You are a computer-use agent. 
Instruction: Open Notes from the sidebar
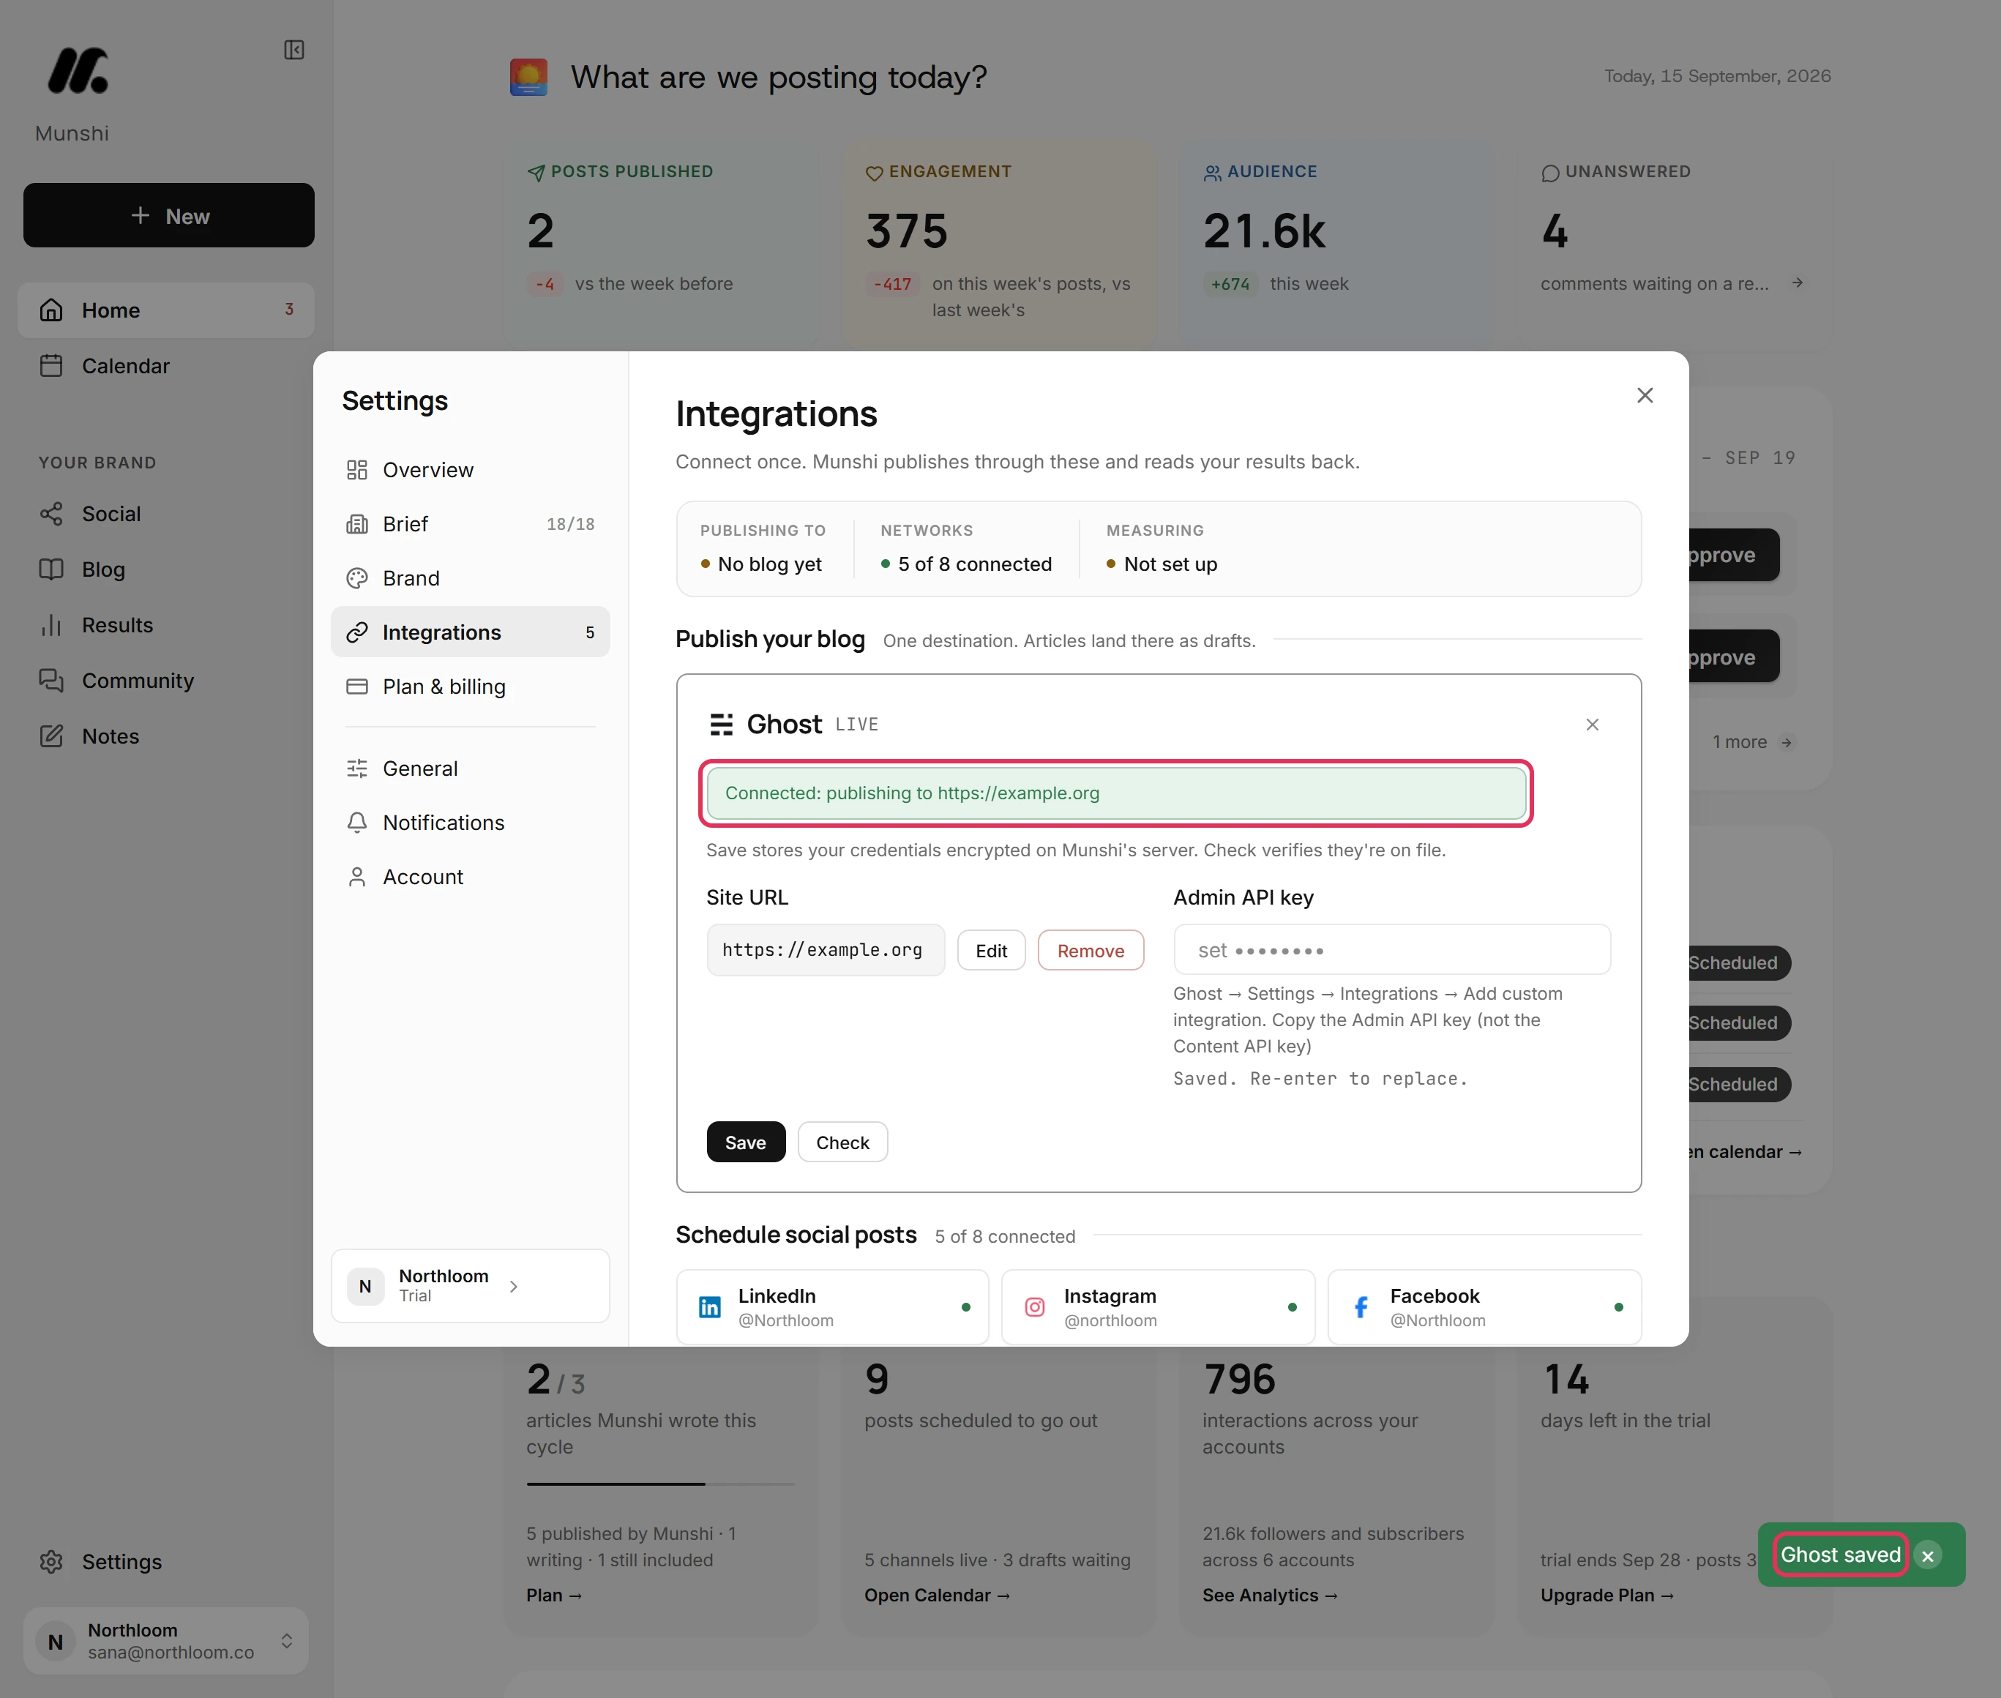(x=165, y=736)
